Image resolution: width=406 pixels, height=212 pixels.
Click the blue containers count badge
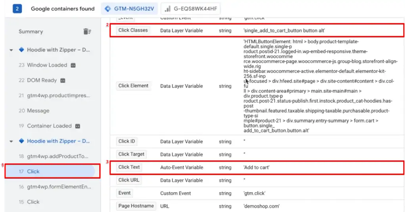coord(17,9)
